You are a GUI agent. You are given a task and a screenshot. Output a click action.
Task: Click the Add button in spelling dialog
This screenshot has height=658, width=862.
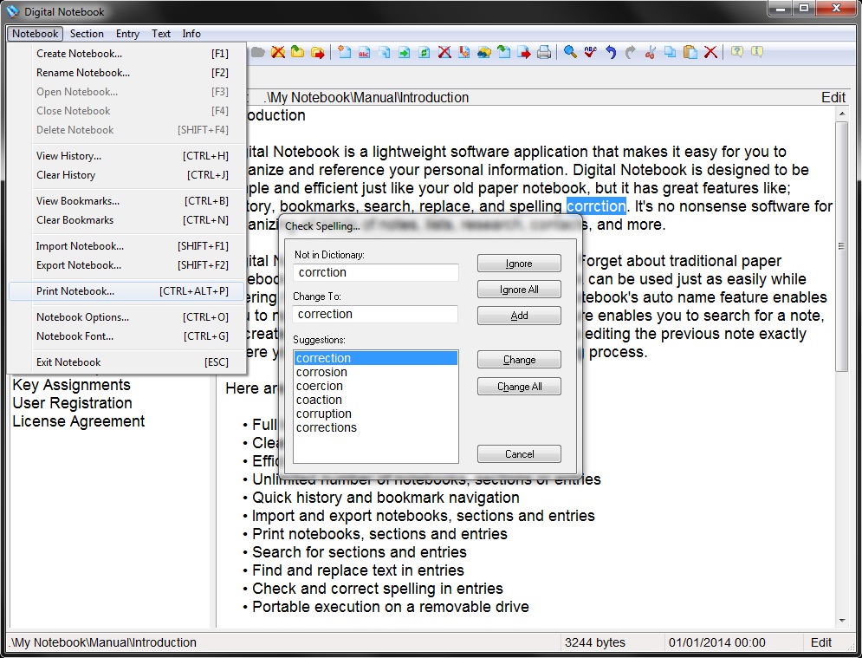click(519, 316)
